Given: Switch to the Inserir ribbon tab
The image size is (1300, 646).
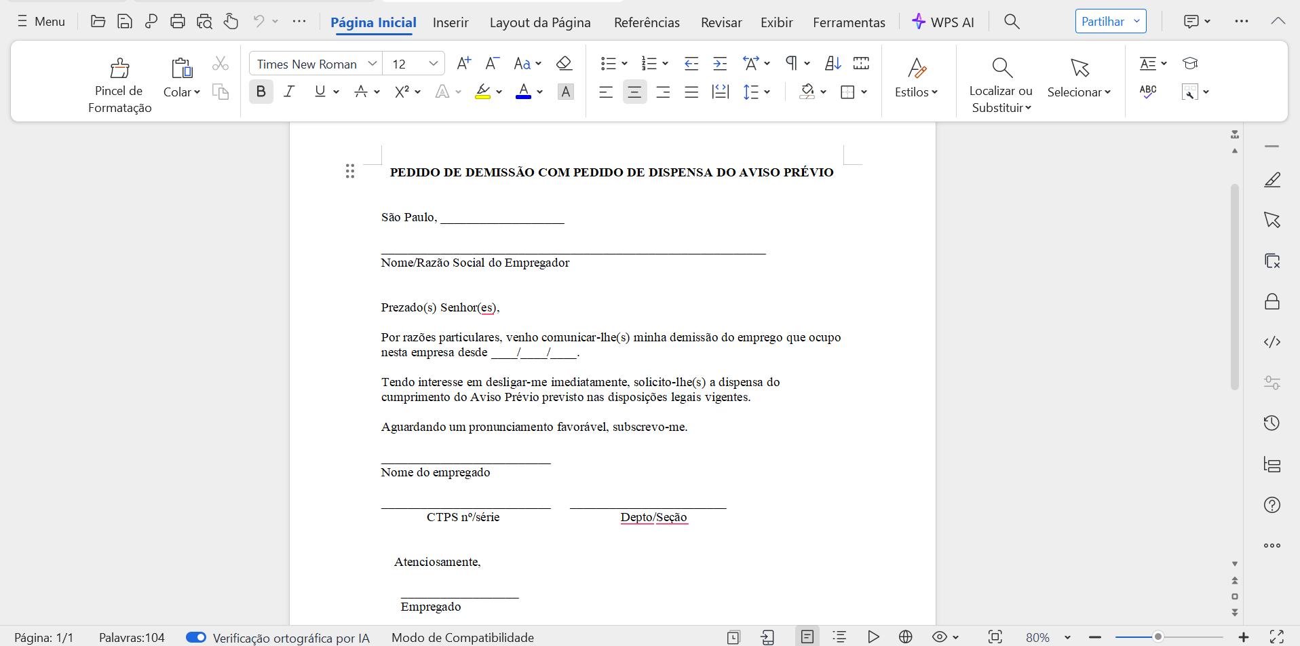Looking at the screenshot, I should [x=450, y=22].
